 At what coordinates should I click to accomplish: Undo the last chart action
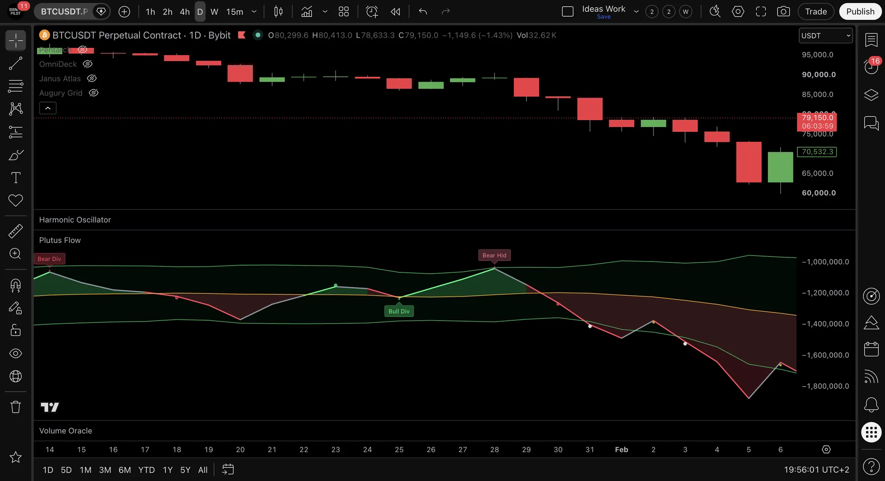click(423, 12)
